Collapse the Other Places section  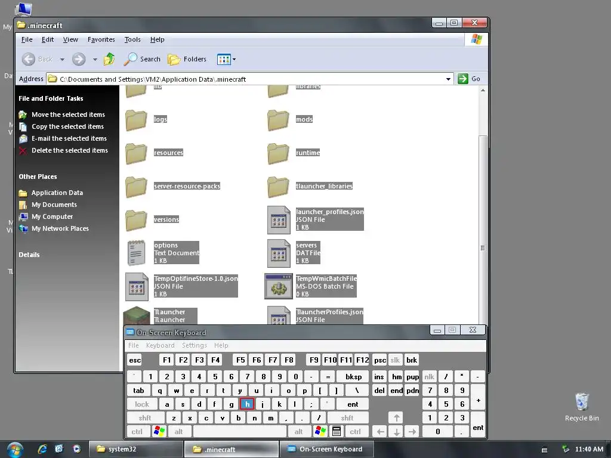[38, 177]
